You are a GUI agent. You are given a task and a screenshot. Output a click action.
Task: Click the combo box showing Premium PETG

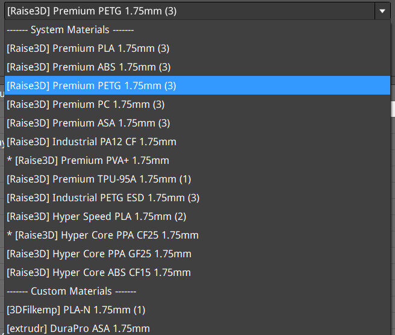[x=181, y=11]
